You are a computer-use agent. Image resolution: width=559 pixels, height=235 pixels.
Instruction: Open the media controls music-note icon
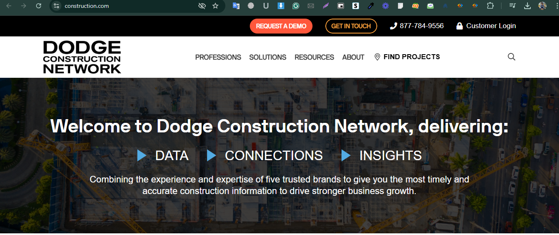click(x=513, y=6)
